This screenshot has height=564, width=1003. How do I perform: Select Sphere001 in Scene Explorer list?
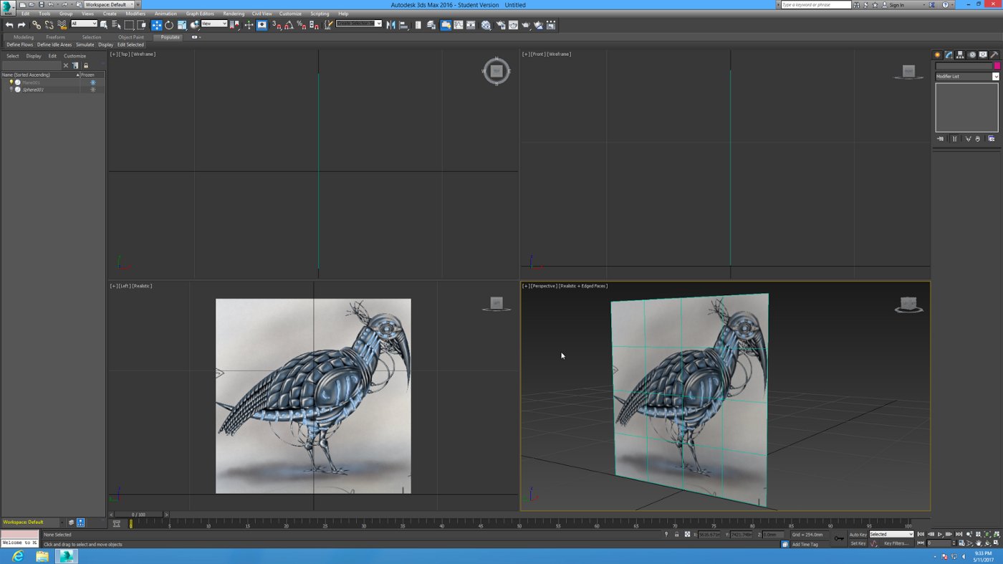pos(33,90)
